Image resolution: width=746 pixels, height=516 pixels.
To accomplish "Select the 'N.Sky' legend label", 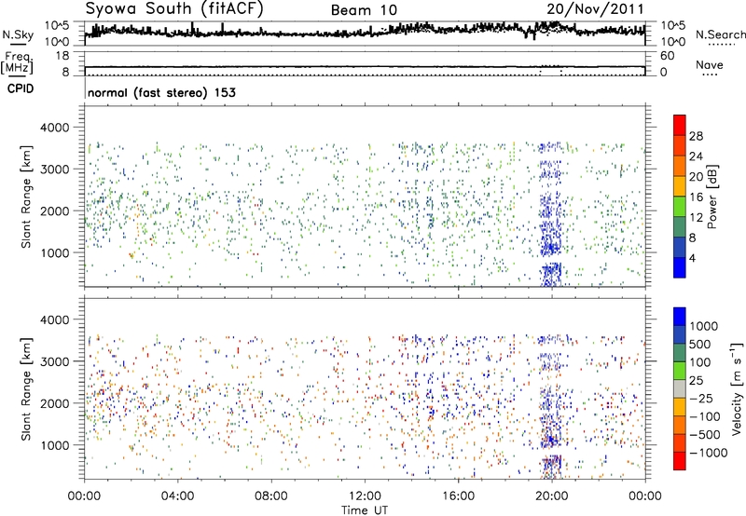I will [18, 34].
